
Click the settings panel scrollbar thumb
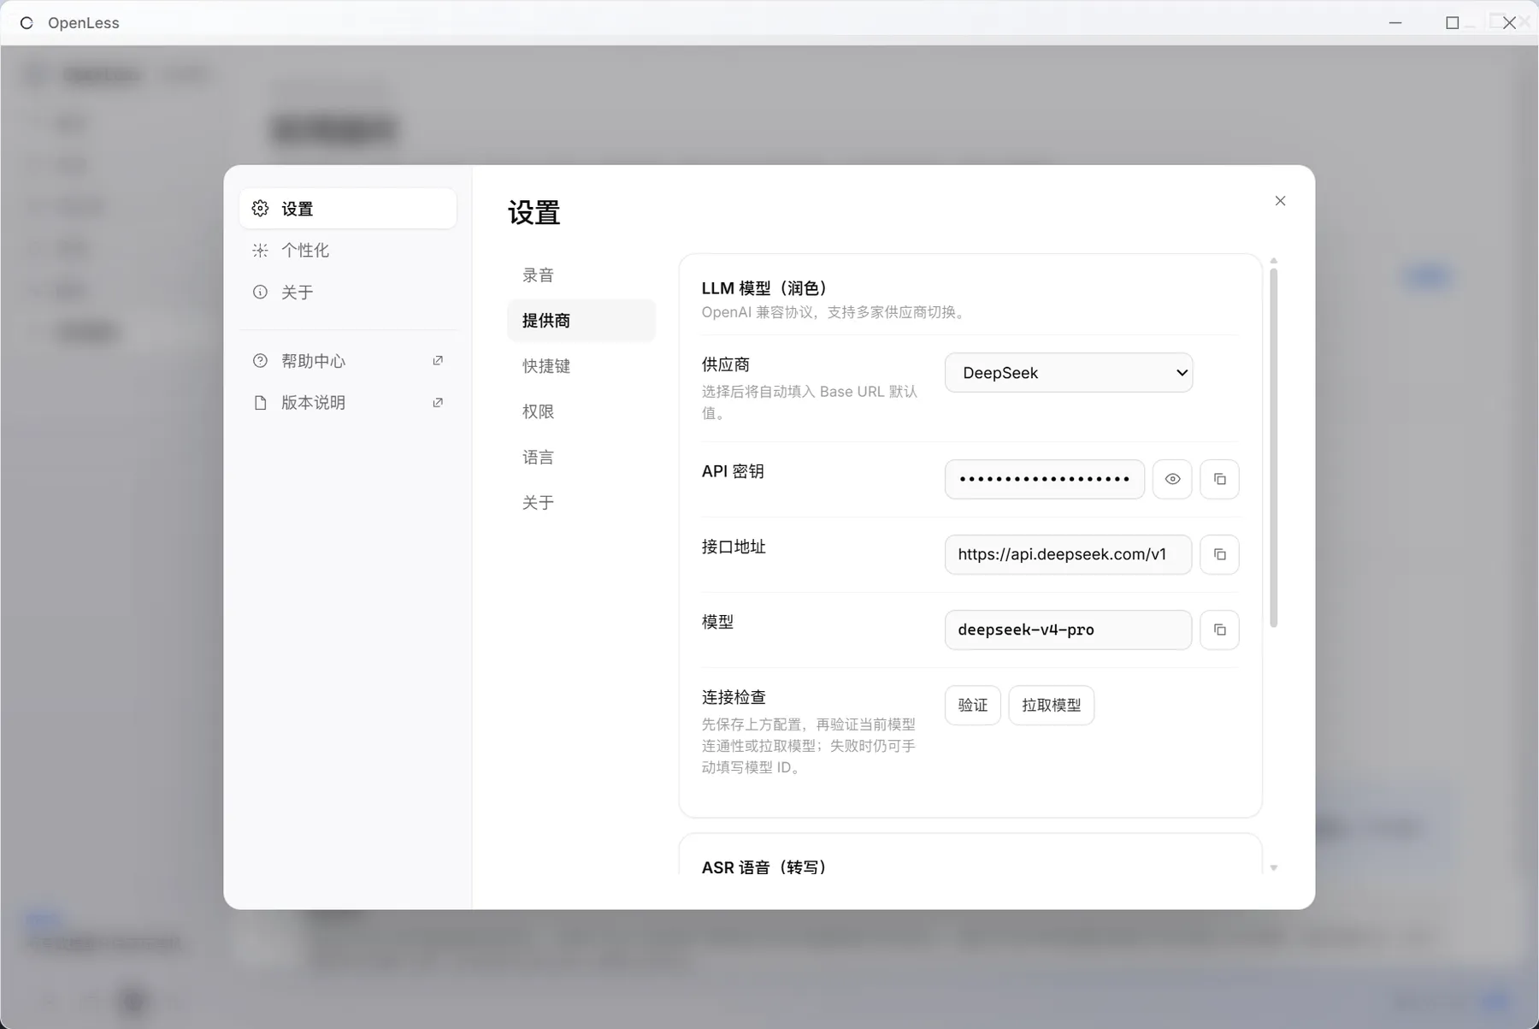[x=1274, y=448]
